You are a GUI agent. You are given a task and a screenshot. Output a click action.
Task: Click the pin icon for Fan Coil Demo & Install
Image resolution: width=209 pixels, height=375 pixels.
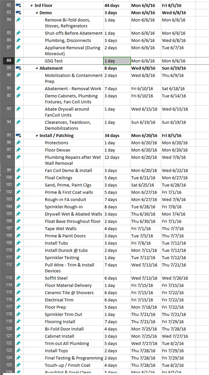(18, 171)
